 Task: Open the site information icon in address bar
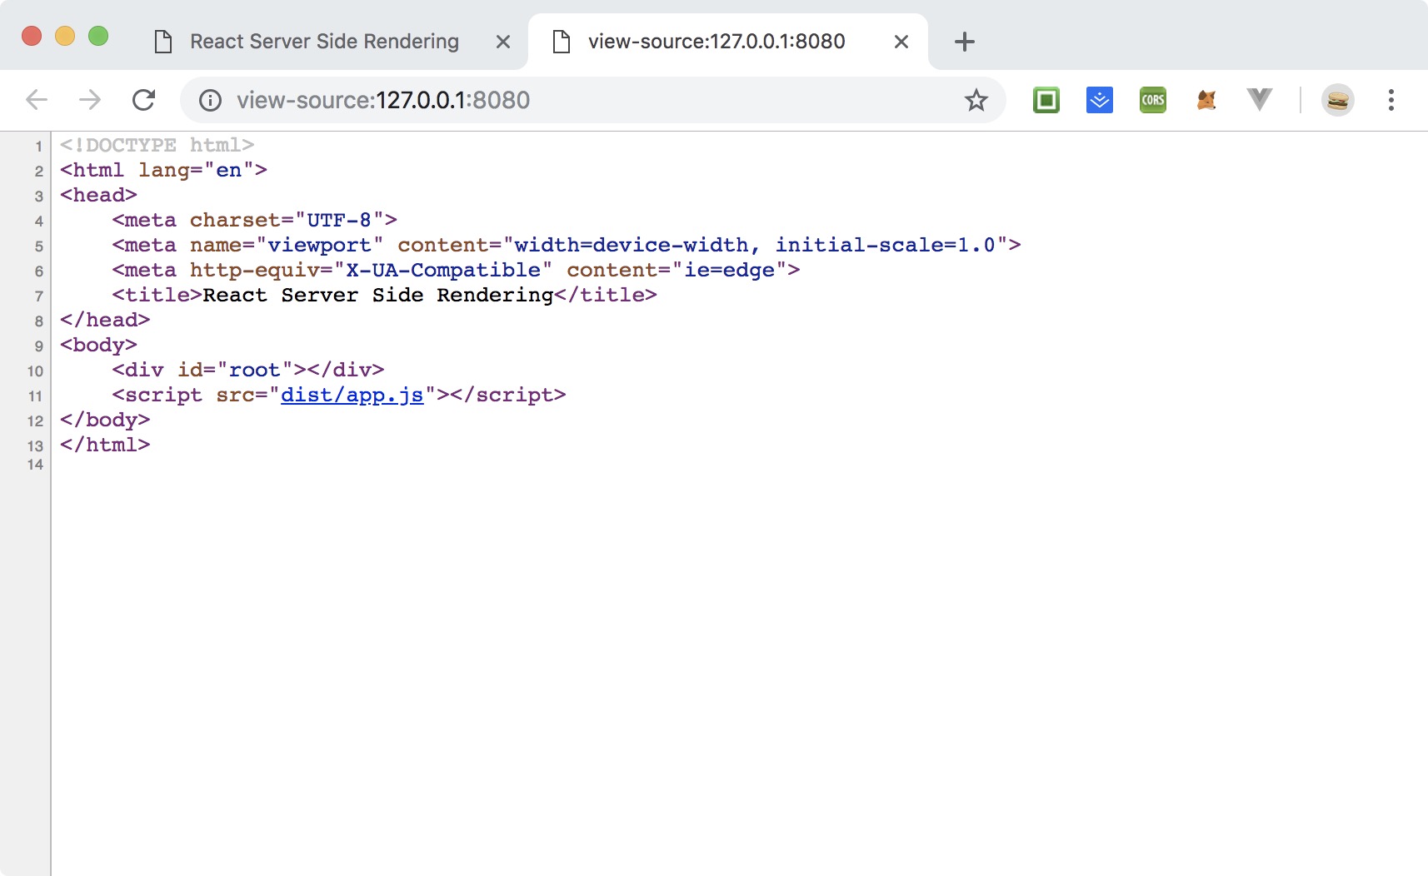[210, 101]
